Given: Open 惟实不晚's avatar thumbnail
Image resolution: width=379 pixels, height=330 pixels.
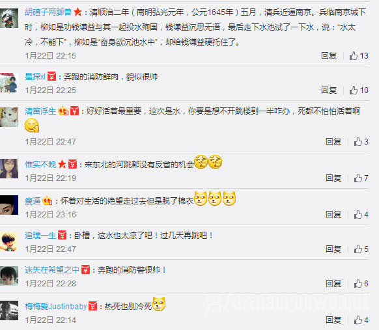Looking at the screenshot, I should point(9,169).
